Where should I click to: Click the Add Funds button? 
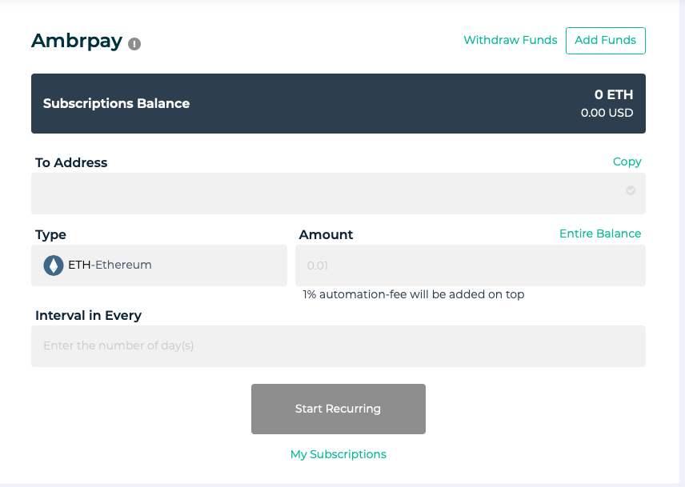click(606, 41)
